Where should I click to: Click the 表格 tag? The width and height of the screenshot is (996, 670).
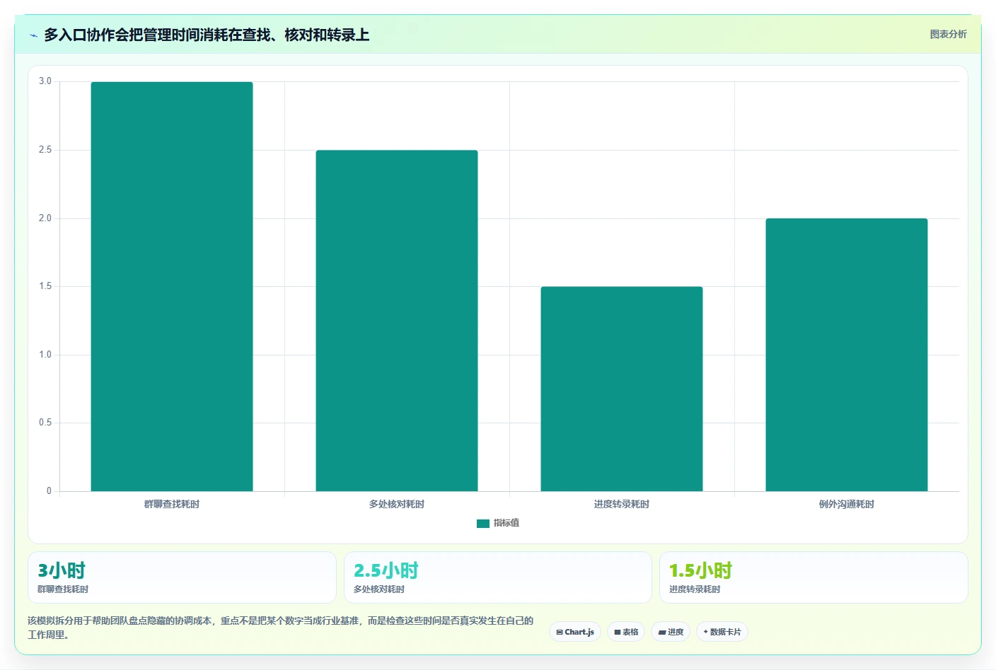point(626,632)
